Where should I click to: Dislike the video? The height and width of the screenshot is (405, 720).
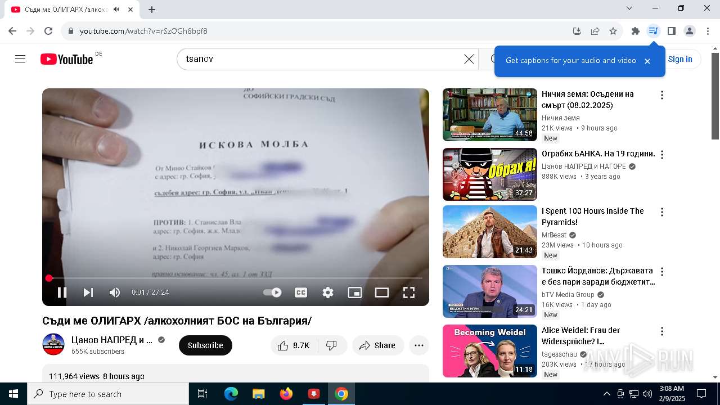(332, 345)
